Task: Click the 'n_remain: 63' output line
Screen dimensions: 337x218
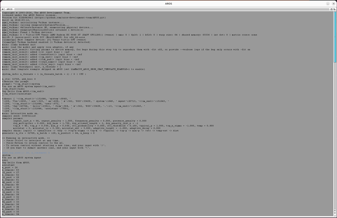Action: (x=10, y=170)
